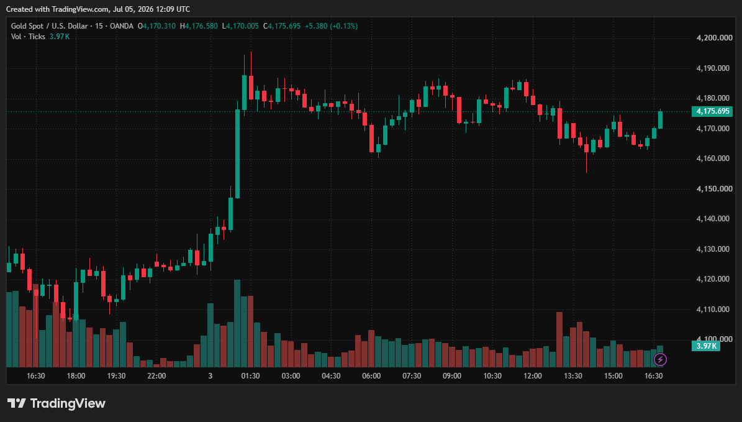Screen dimensions: 742x422
Task: Click the open value 4,170.310
Action: [159, 26]
